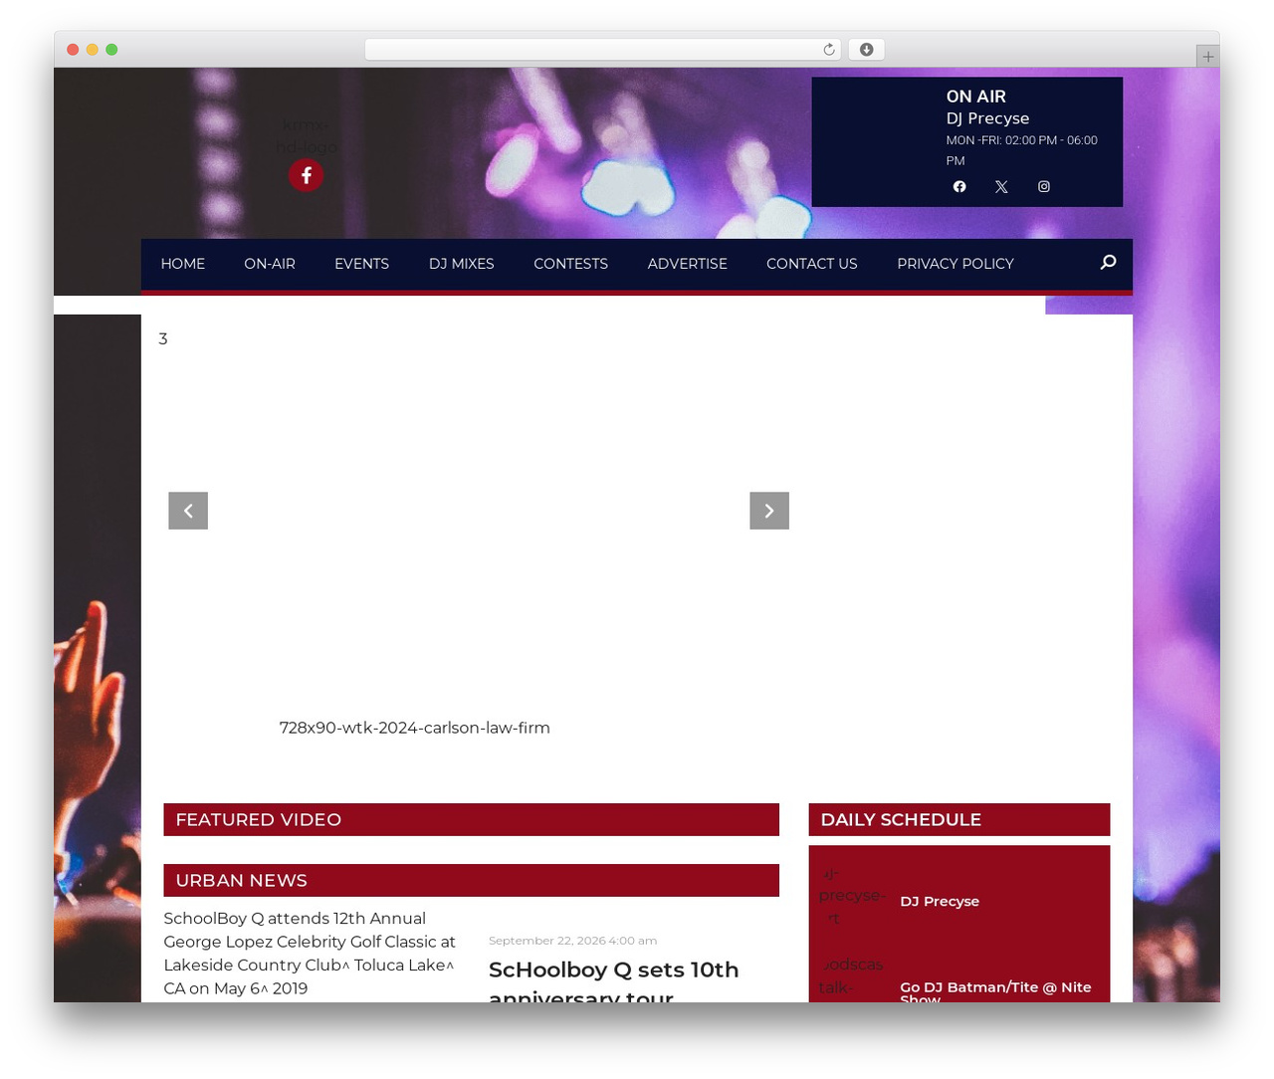Open the CONTESTS menu item
The image size is (1274, 1079).
570,264
